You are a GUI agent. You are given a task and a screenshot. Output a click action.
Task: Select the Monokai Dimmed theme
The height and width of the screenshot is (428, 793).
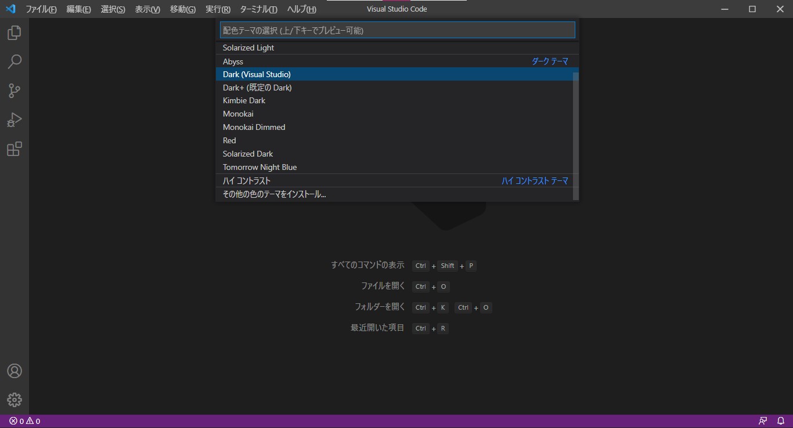(397, 127)
